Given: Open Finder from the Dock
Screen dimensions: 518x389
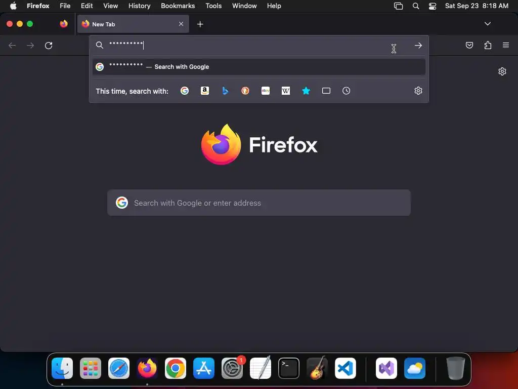Looking at the screenshot, I should pyautogui.click(x=62, y=368).
